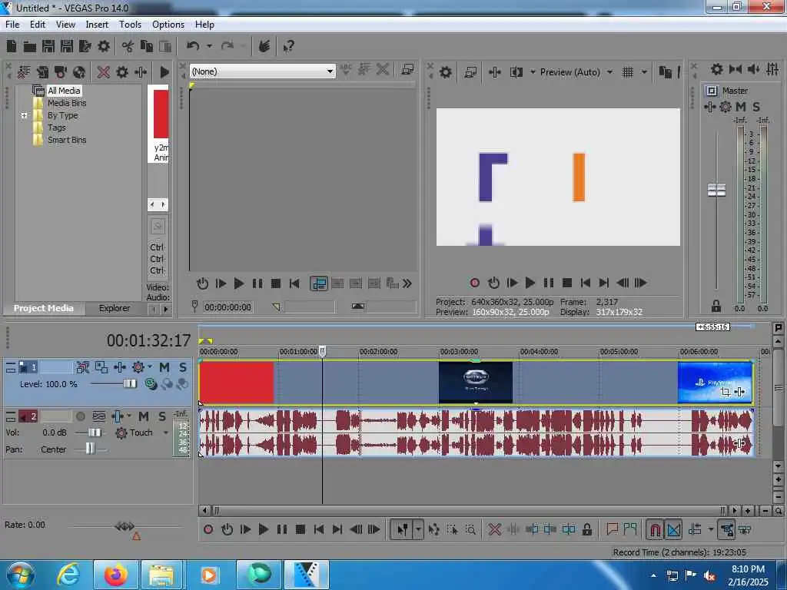Click Split Screen View icon in preview

tap(516, 72)
